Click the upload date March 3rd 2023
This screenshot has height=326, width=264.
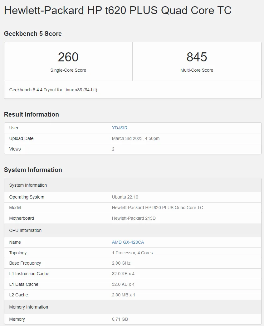(x=136, y=138)
